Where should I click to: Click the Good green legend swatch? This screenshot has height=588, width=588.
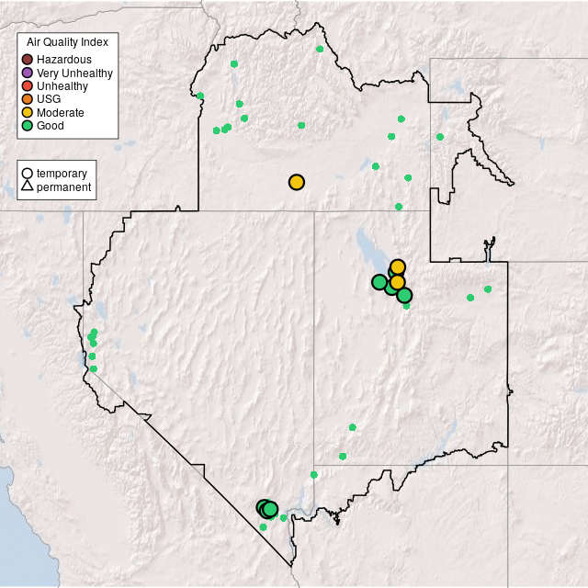coord(28,126)
